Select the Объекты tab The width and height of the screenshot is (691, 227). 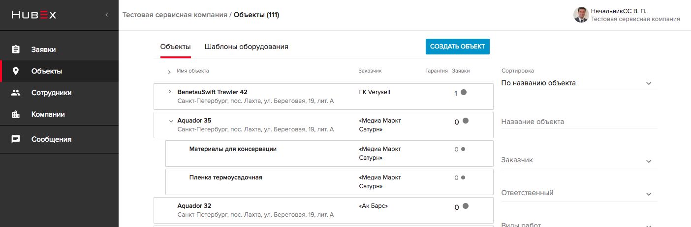(x=176, y=47)
